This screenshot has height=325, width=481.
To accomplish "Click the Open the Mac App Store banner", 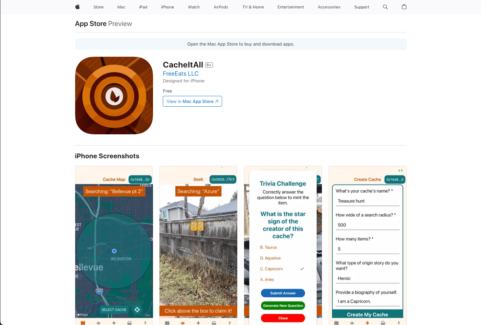I will click(x=241, y=44).
